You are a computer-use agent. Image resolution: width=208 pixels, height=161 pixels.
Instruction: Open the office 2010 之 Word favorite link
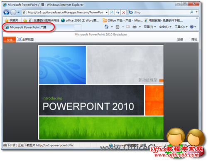point(80,20)
